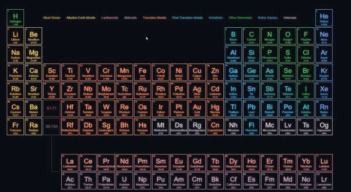Viewport: 351px width, 192px height.
Task: Open the Oganesson (Og) tile
Action: tap(324, 127)
